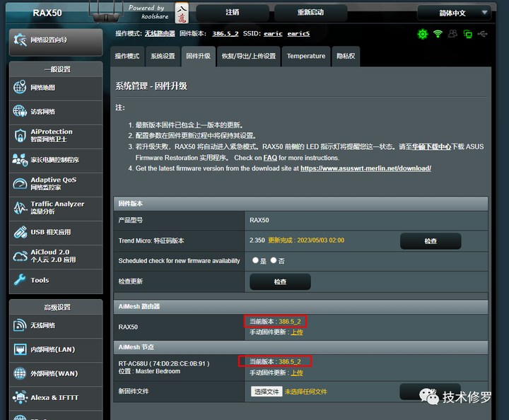The image size is (509, 420).
Task: Switch to the 系统设置 tab
Action: (x=163, y=56)
